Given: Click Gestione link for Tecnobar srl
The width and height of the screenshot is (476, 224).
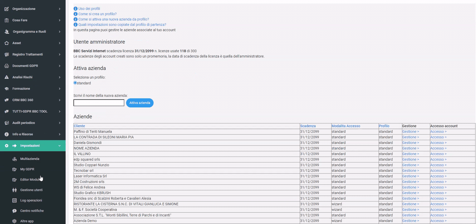Looking at the screenshot, I should [410, 170].
